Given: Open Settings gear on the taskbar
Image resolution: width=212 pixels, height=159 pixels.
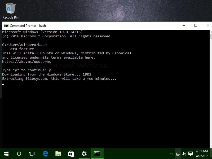Looking at the screenshot, I should click(x=84, y=154).
